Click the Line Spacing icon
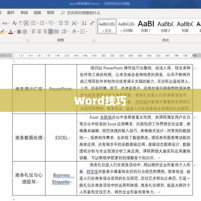This screenshot has width=201, height=201. [64, 31]
